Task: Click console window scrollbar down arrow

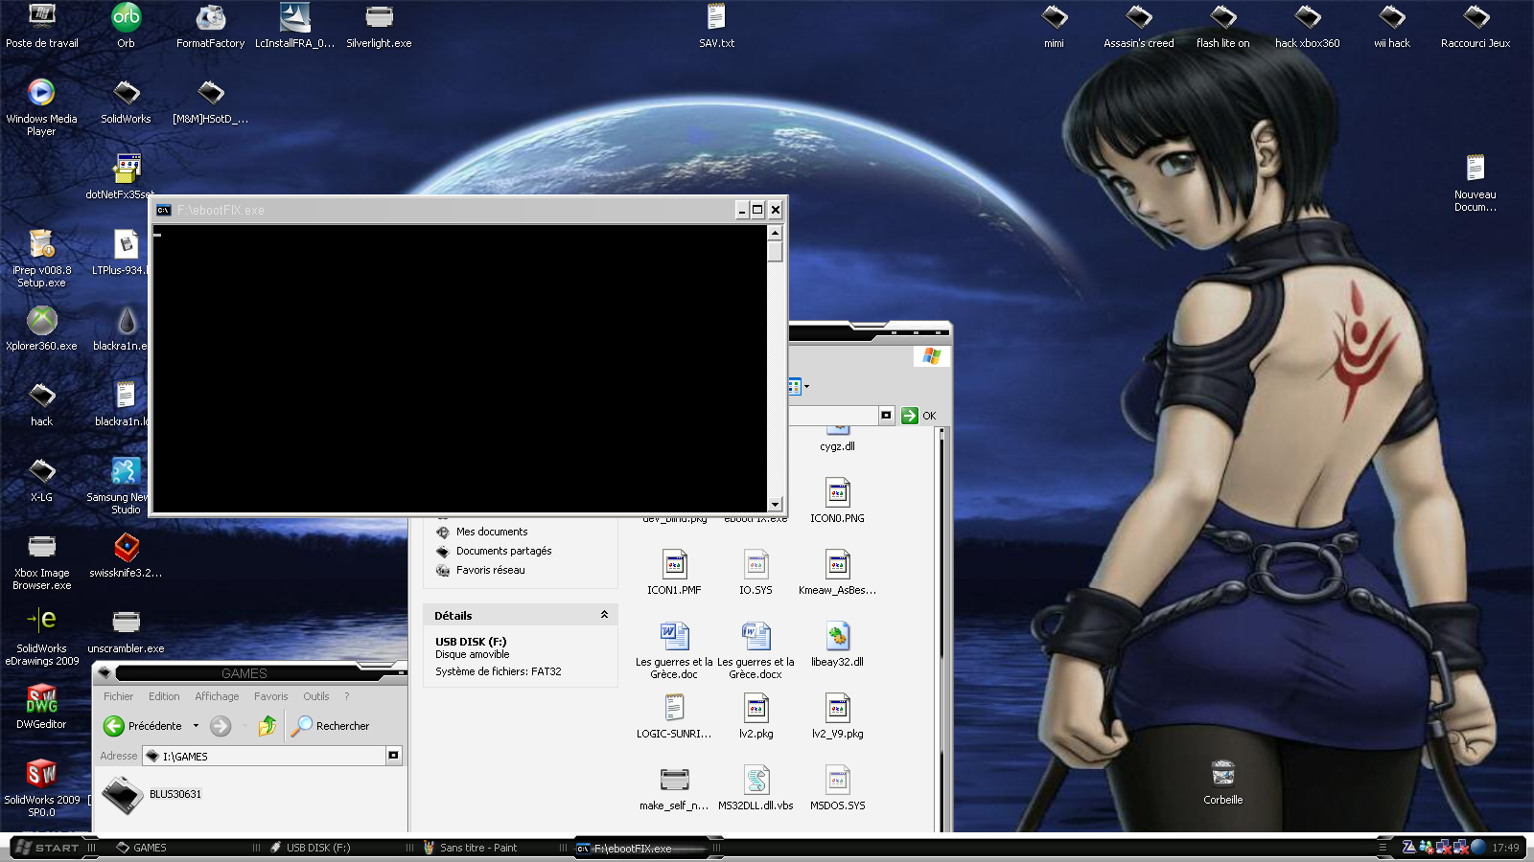Action: 775,505
